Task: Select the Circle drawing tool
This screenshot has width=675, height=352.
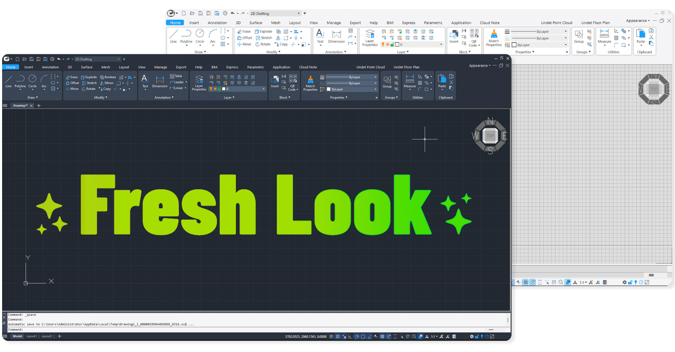Action: [x=32, y=81]
